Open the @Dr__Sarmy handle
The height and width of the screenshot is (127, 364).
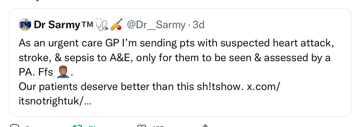156,25
